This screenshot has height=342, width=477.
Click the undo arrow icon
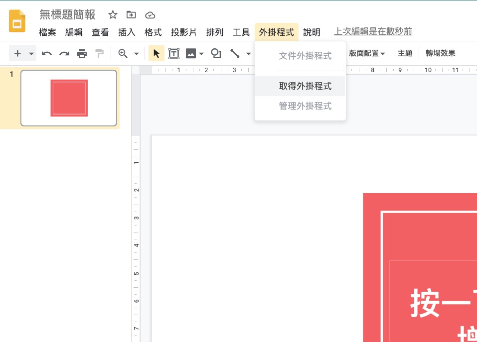(46, 54)
